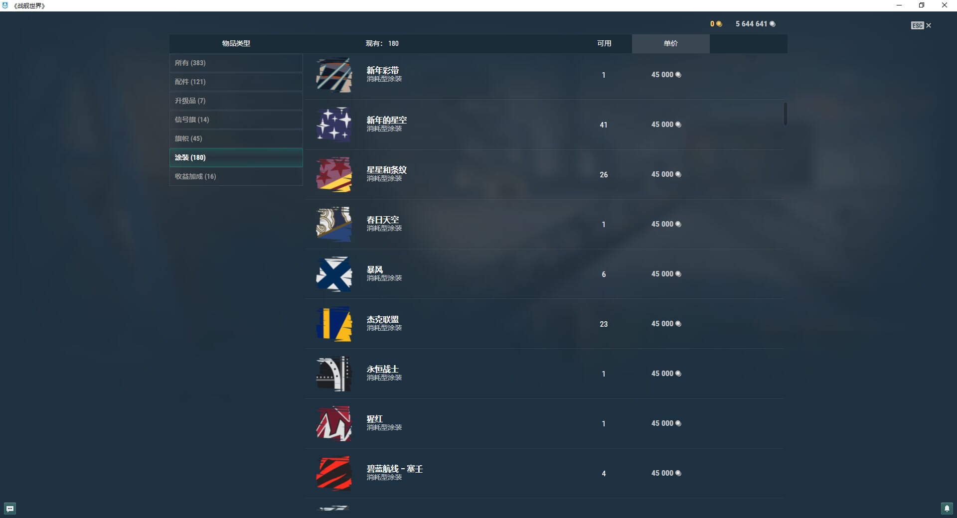Select the 杰克联盟 camouflage icon
Image resolution: width=957 pixels, height=518 pixels.
(x=334, y=324)
